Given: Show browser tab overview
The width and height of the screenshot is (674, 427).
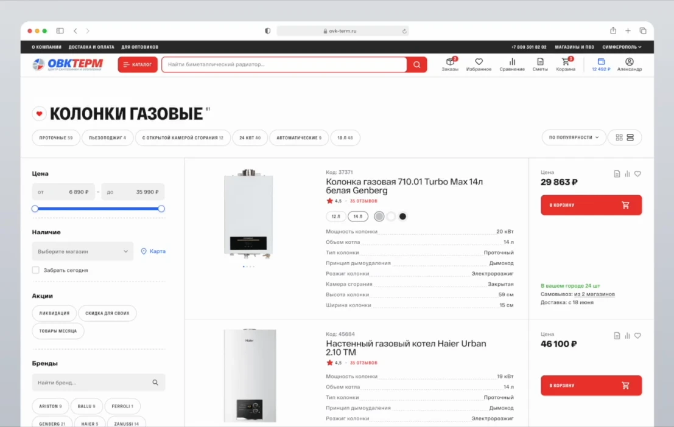Looking at the screenshot, I should pos(643,31).
